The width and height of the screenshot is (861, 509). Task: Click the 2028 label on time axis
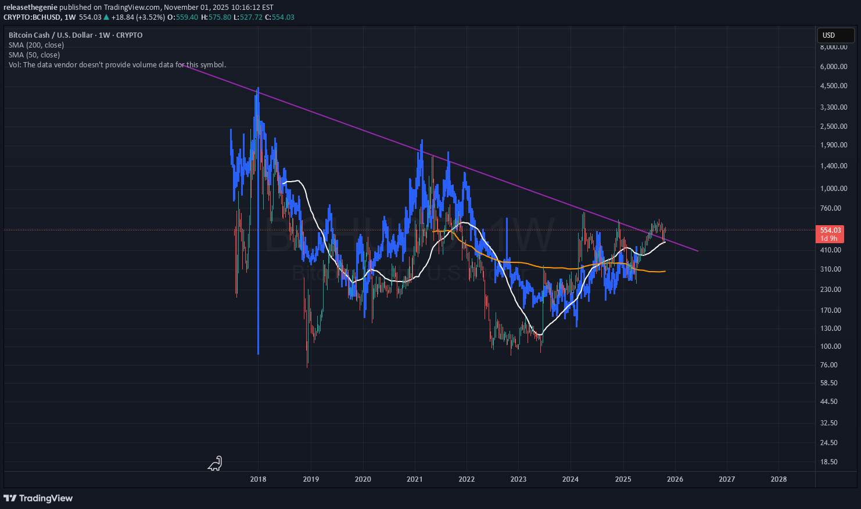[779, 479]
